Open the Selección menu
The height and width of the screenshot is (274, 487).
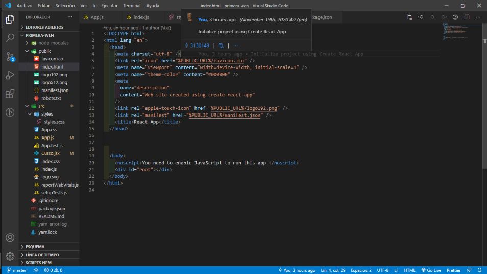click(65, 6)
